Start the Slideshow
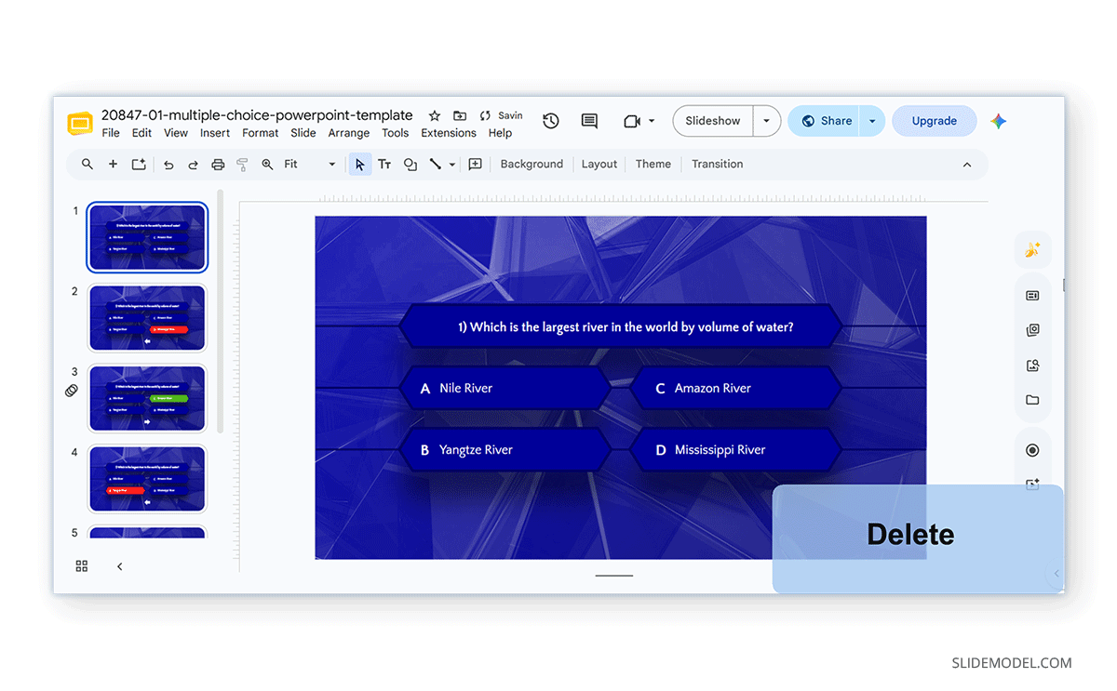 713,121
